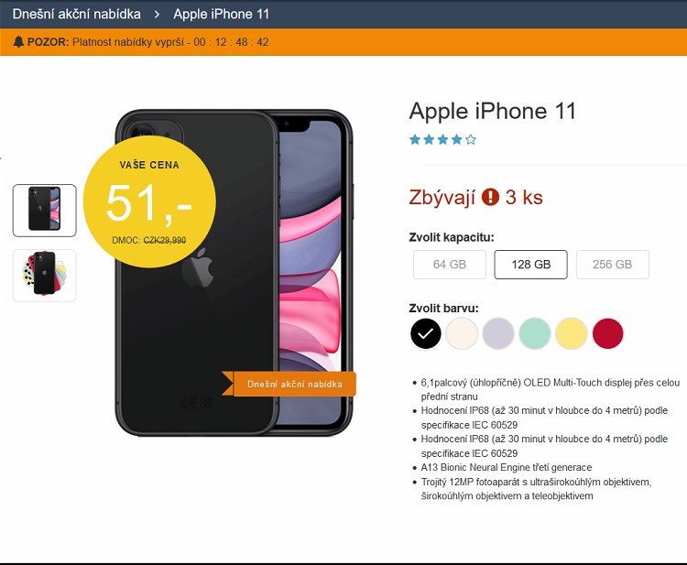Choose the red color swatch
The width and height of the screenshot is (687, 565).
point(607,333)
